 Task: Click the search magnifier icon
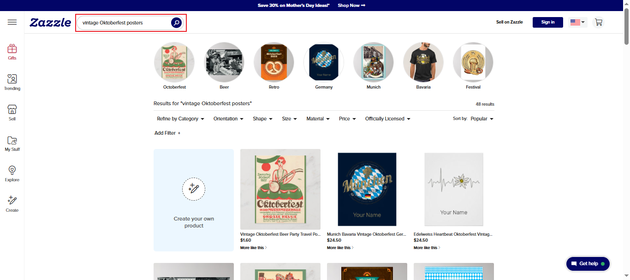[176, 22]
